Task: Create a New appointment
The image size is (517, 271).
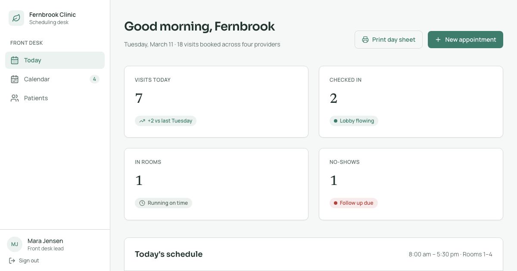Action: point(465,40)
